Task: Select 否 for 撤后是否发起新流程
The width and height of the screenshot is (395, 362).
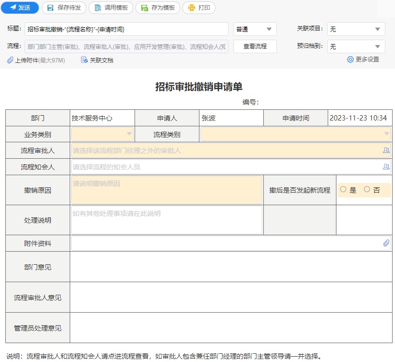Action: tap(367, 189)
